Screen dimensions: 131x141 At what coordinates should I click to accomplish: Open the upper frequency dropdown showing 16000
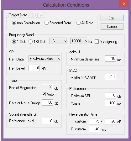[79, 41]
